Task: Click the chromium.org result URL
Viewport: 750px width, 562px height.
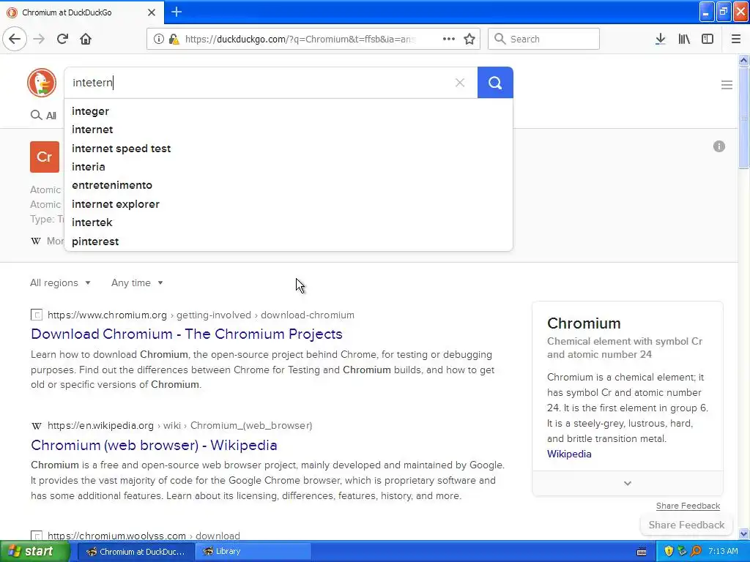Action: click(x=201, y=315)
